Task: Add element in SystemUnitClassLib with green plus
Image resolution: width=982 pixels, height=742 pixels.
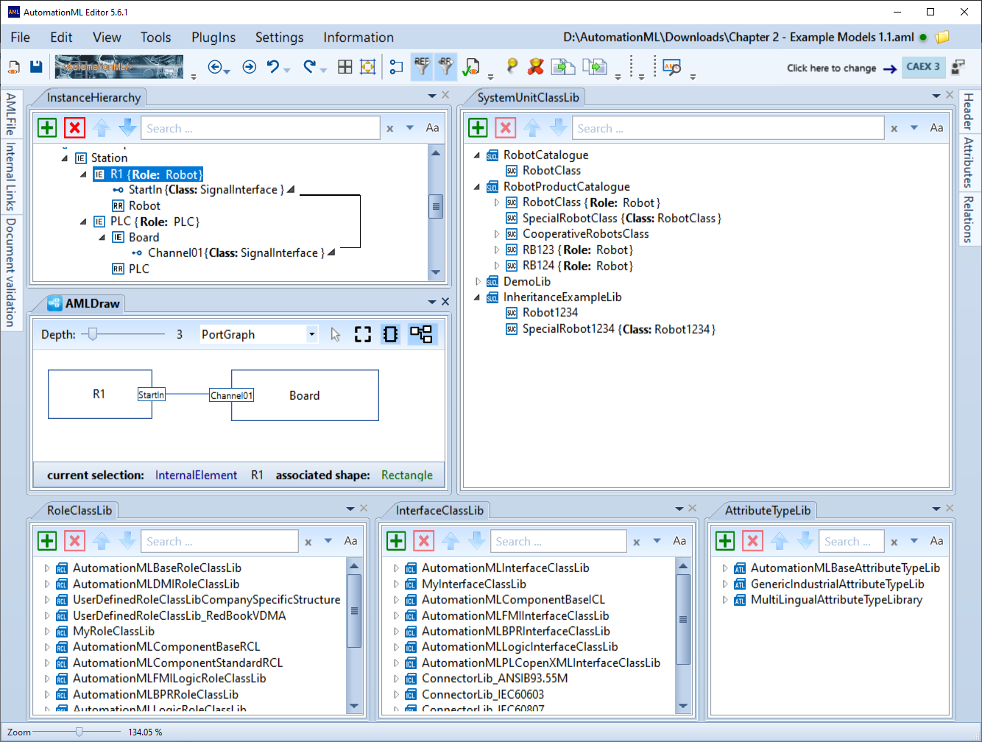Action: pyautogui.click(x=478, y=127)
